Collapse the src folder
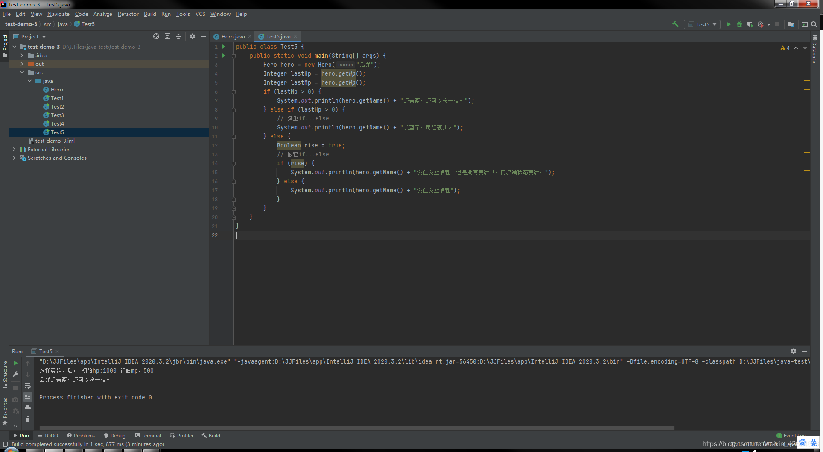Image resolution: width=823 pixels, height=452 pixels. 22,72
